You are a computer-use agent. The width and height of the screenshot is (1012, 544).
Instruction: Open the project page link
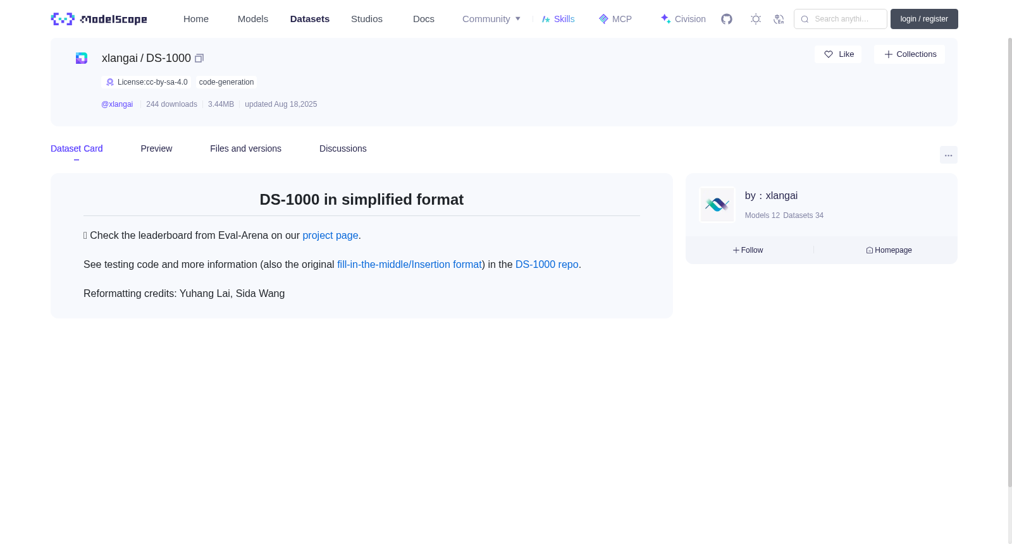coord(330,236)
